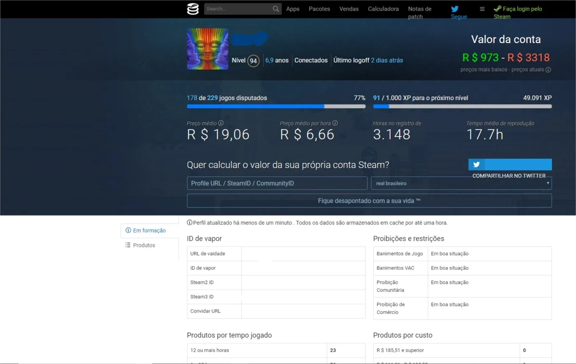Click the 2 dias atrás logoff link
The width and height of the screenshot is (576, 364).
(387, 60)
